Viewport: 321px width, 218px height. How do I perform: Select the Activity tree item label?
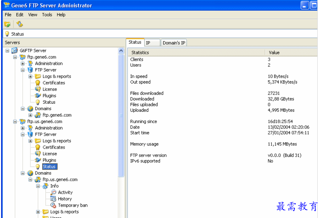point(65,192)
